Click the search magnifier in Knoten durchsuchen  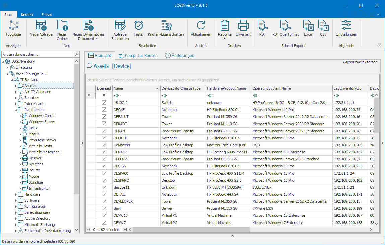pos(77,54)
